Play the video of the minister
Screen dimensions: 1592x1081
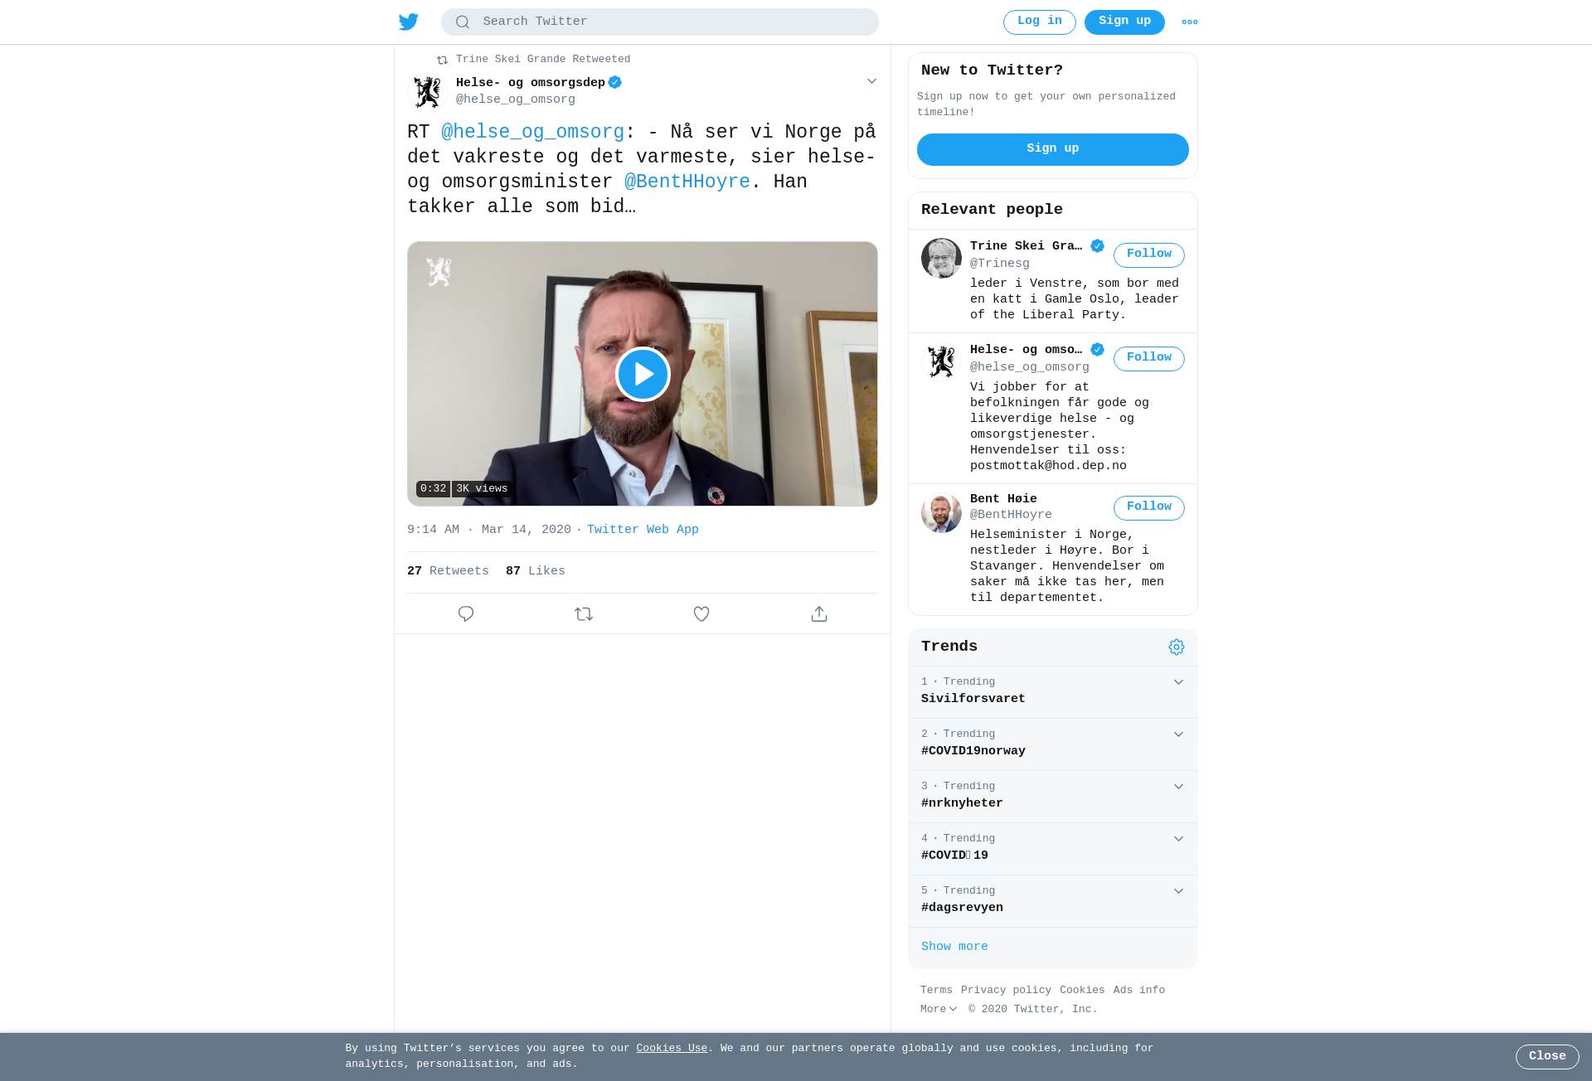643,374
